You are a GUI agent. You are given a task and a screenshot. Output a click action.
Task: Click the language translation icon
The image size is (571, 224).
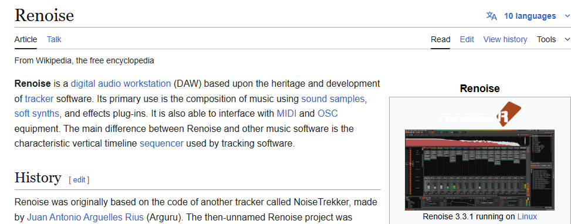pos(491,16)
